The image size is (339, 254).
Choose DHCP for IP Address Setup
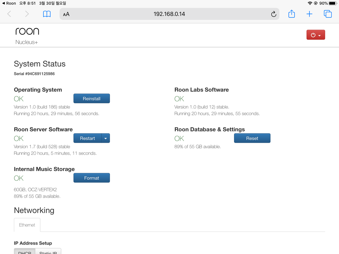[x=25, y=252]
